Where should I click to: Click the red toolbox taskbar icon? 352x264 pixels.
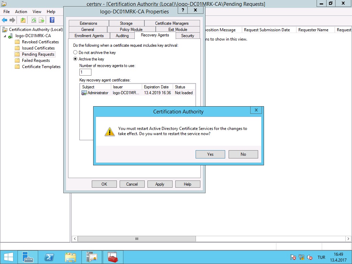(x=113, y=257)
